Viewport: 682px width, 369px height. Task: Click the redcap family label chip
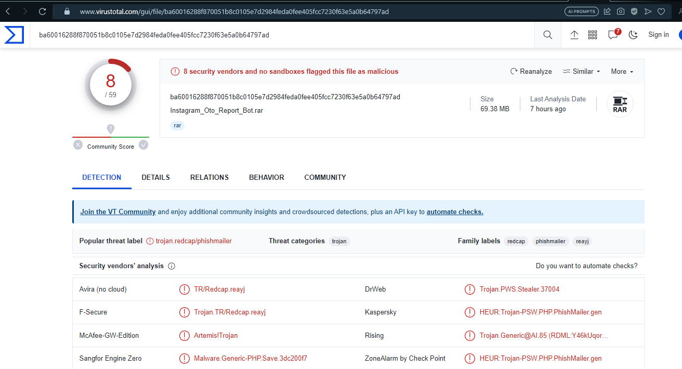pos(516,241)
